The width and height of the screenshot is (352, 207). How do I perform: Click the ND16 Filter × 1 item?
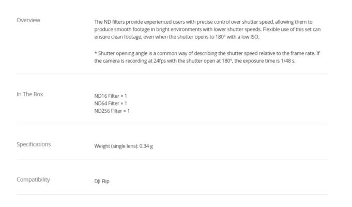tap(111, 96)
